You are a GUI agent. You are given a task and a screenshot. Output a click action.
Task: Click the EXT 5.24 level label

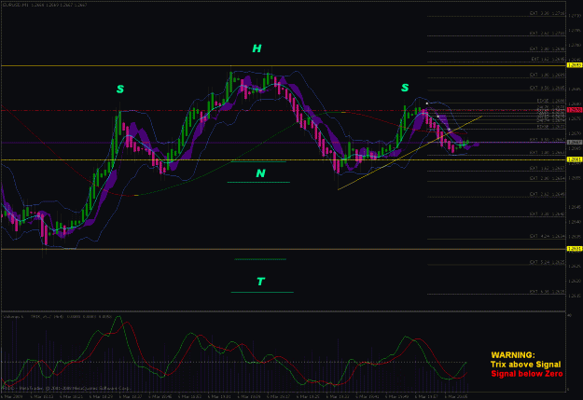[547, 262]
